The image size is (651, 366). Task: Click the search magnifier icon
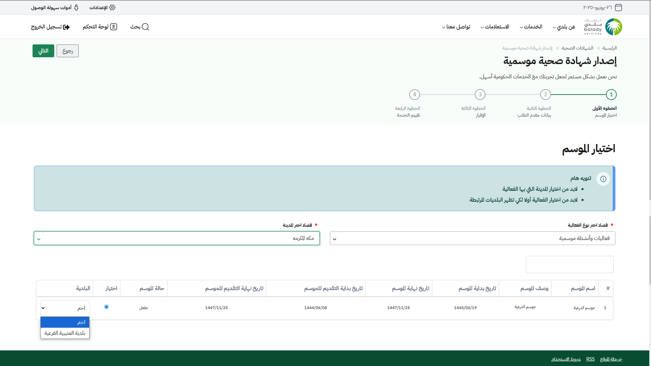click(x=145, y=27)
